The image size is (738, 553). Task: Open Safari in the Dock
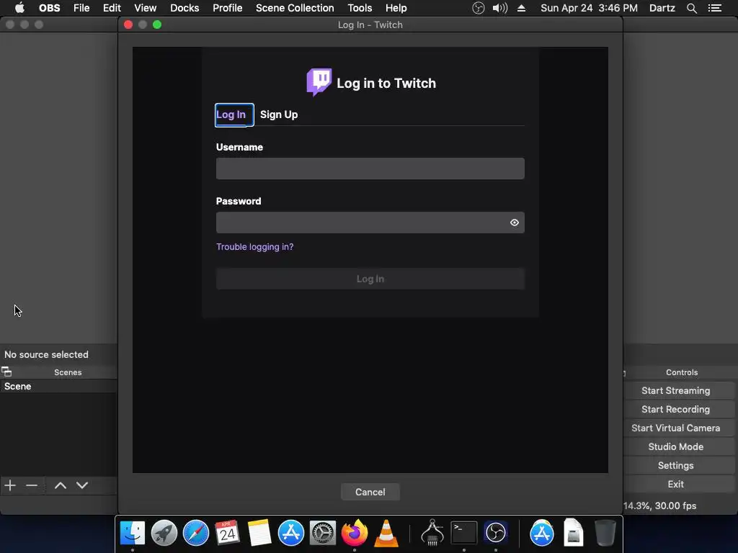point(196,533)
